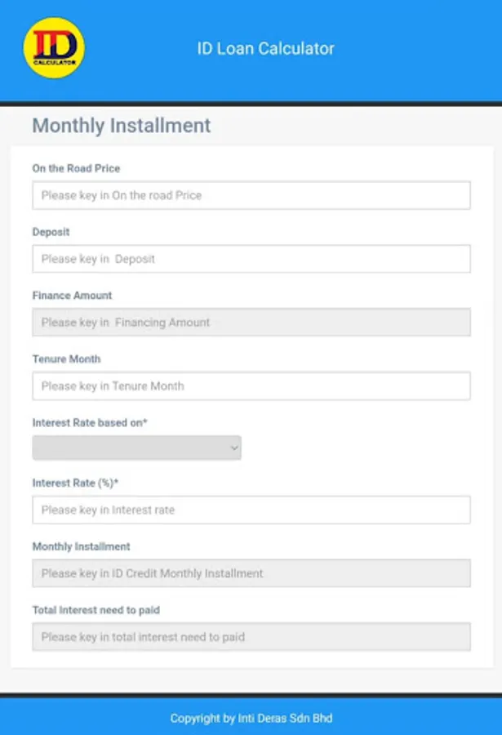Focus the Interest Rate percent input field
This screenshot has height=735, width=502.
[x=251, y=510]
